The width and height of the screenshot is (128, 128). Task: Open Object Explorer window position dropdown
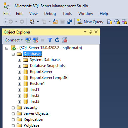point(85,32)
